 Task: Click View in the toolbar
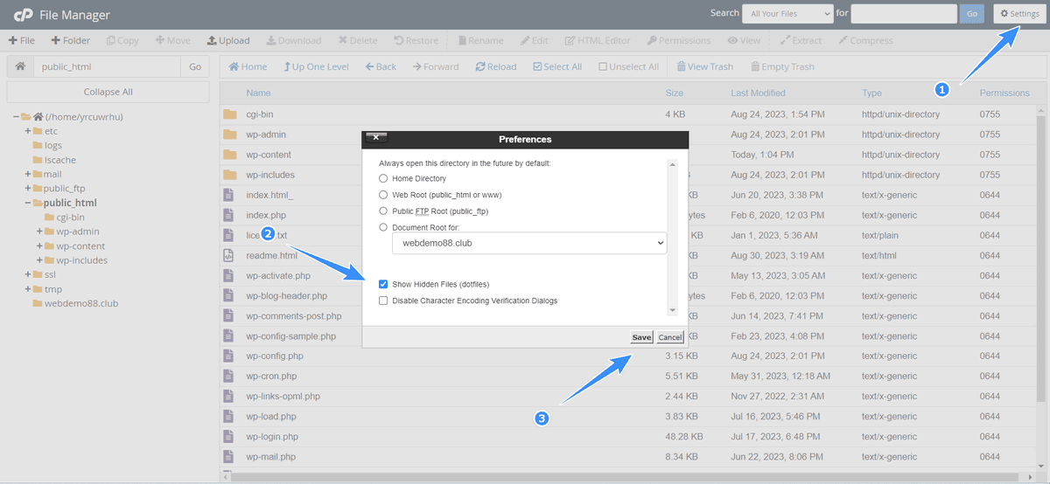(x=744, y=40)
